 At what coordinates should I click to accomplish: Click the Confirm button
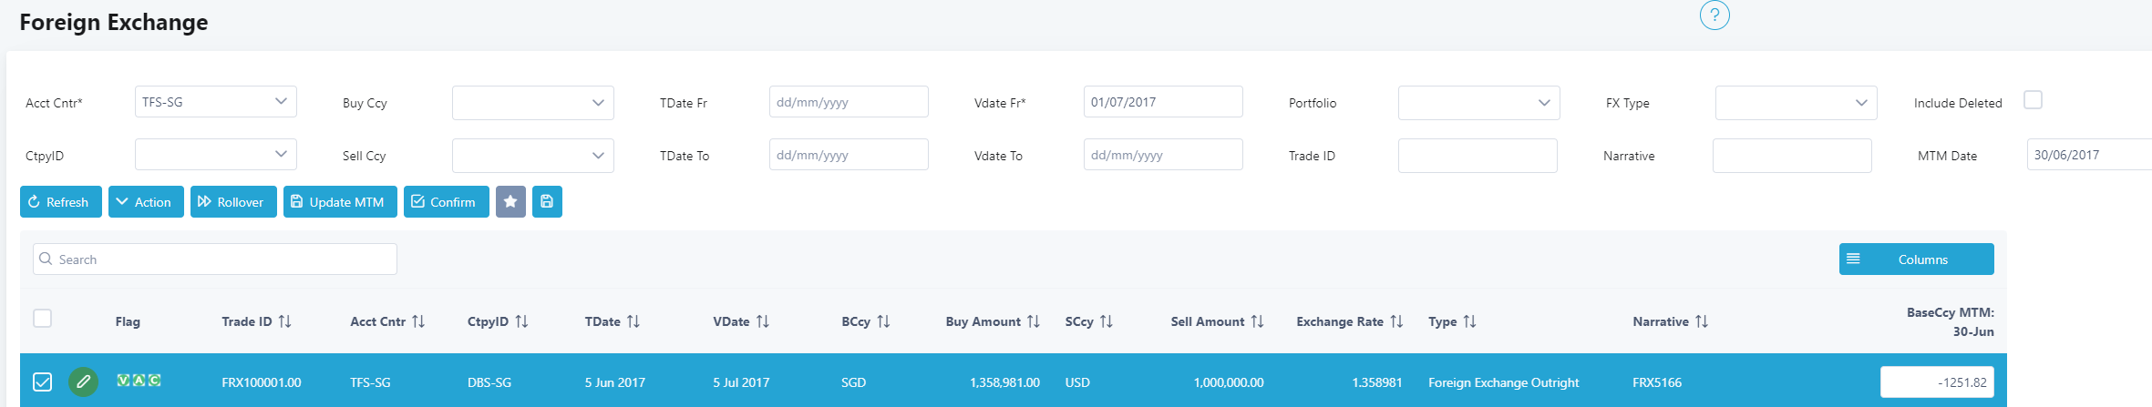pos(446,202)
